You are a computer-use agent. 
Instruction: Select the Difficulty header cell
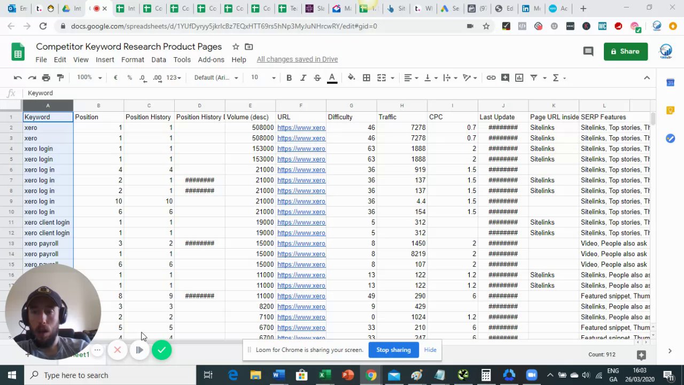[x=352, y=117]
